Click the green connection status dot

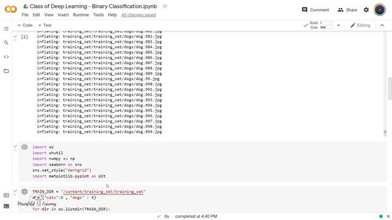[381, 216]
